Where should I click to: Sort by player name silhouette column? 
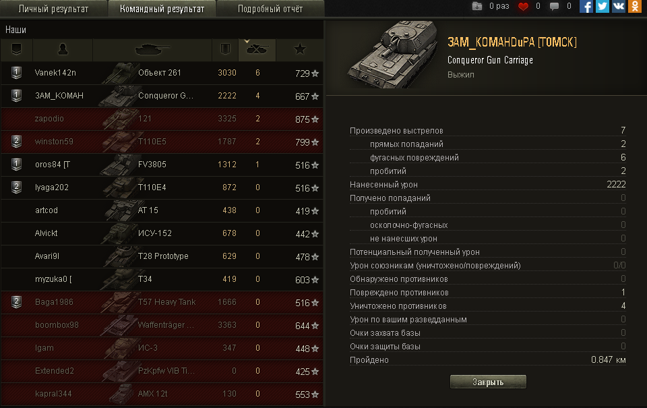tap(63, 49)
